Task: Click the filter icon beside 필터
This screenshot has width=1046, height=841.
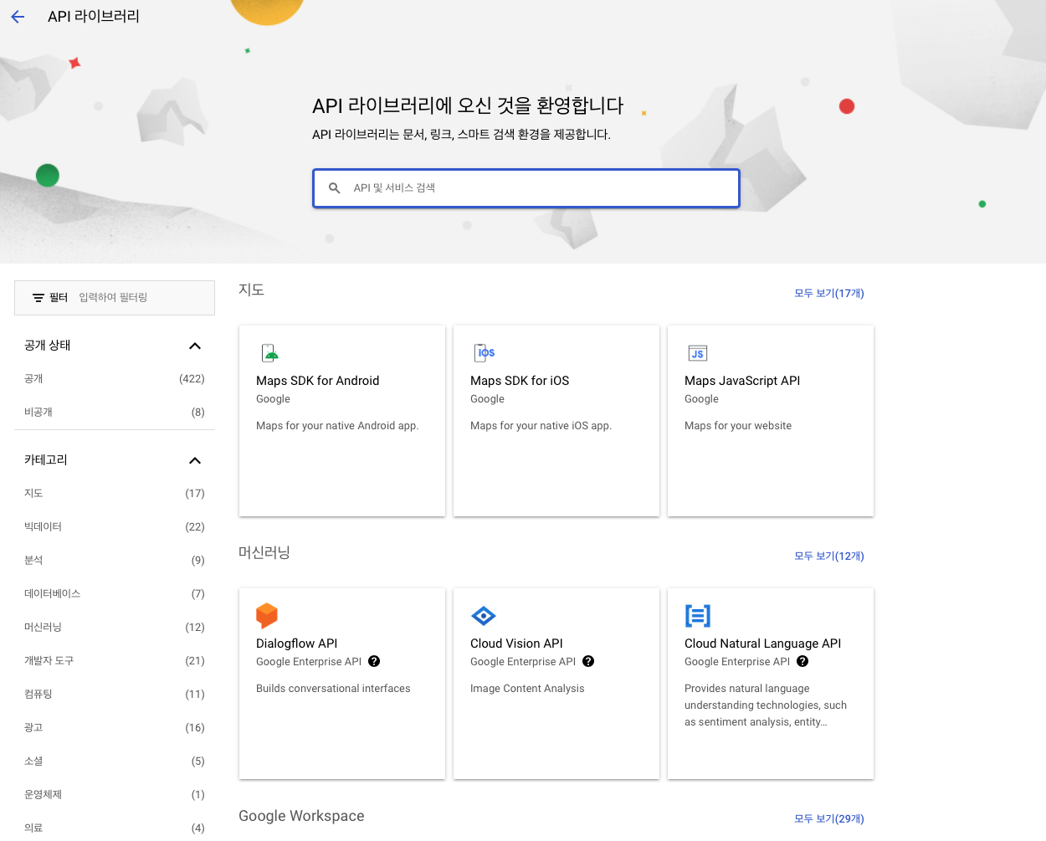Action: coord(38,298)
